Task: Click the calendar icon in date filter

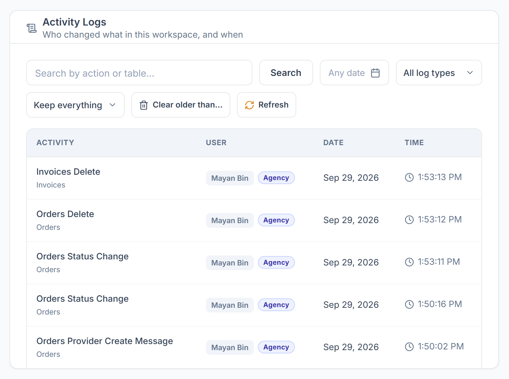Action: (375, 73)
